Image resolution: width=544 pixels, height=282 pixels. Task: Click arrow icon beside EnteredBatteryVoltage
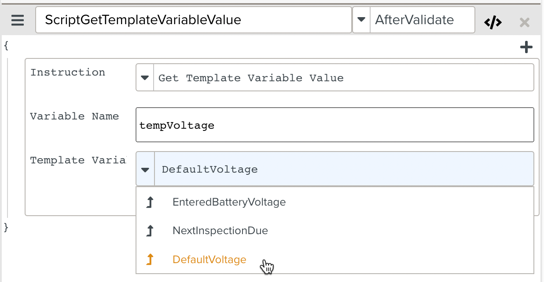tap(150, 202)
